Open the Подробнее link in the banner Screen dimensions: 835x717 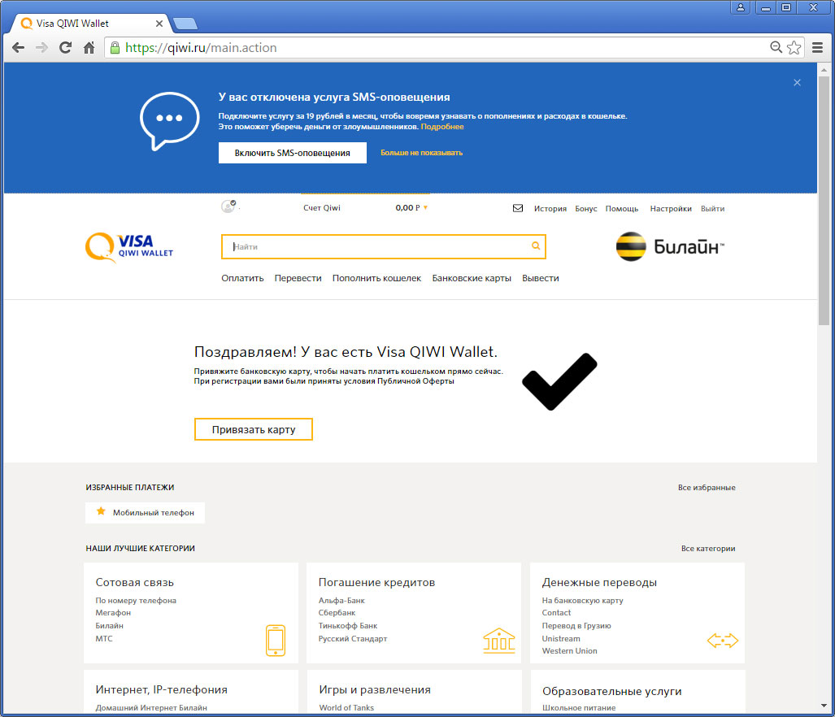click(442, 127)
